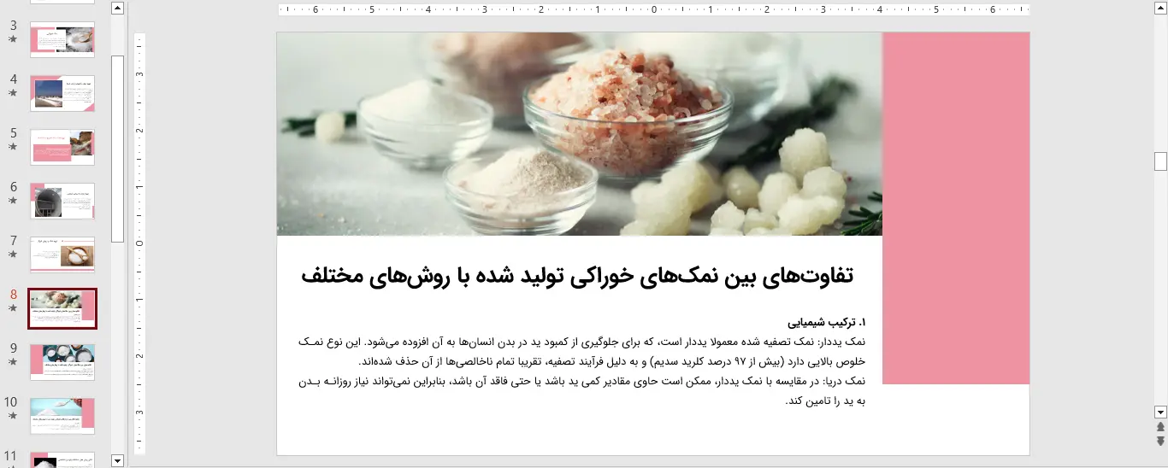The width and height of the screenshot is (1168, 468).
Task: Click the main editor scroll down arrow
Action: pos(1160,411)
